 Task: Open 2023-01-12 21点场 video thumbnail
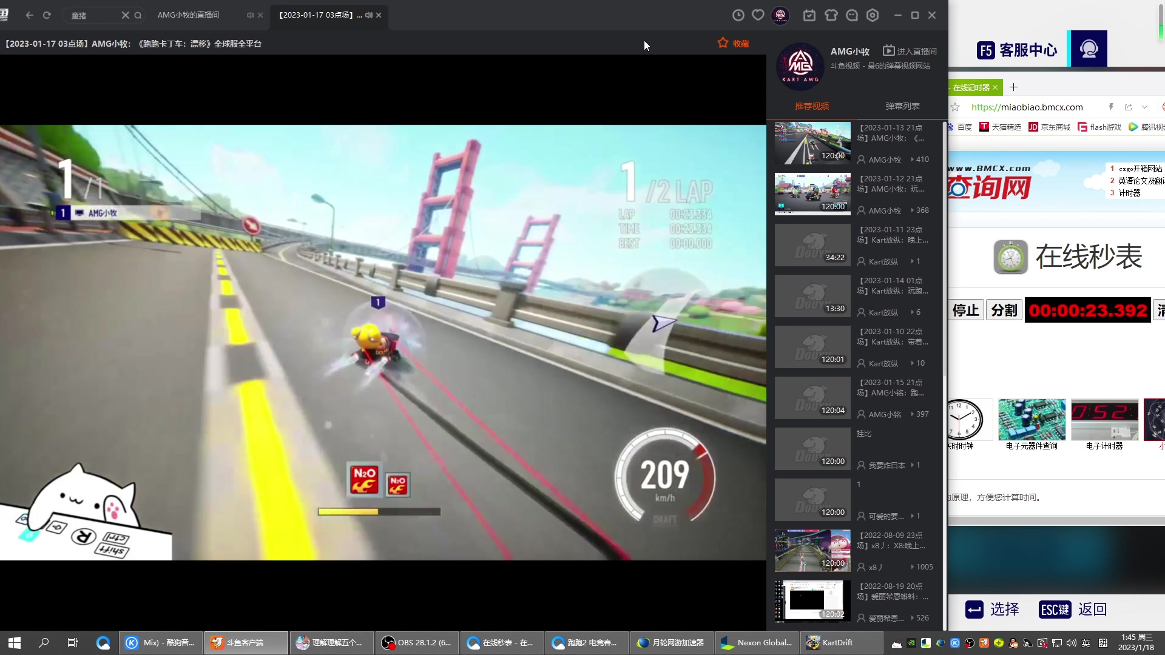(812, 194)
